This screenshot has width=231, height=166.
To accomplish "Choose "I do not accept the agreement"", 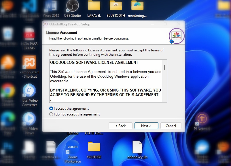I will [x=51, y=114].
